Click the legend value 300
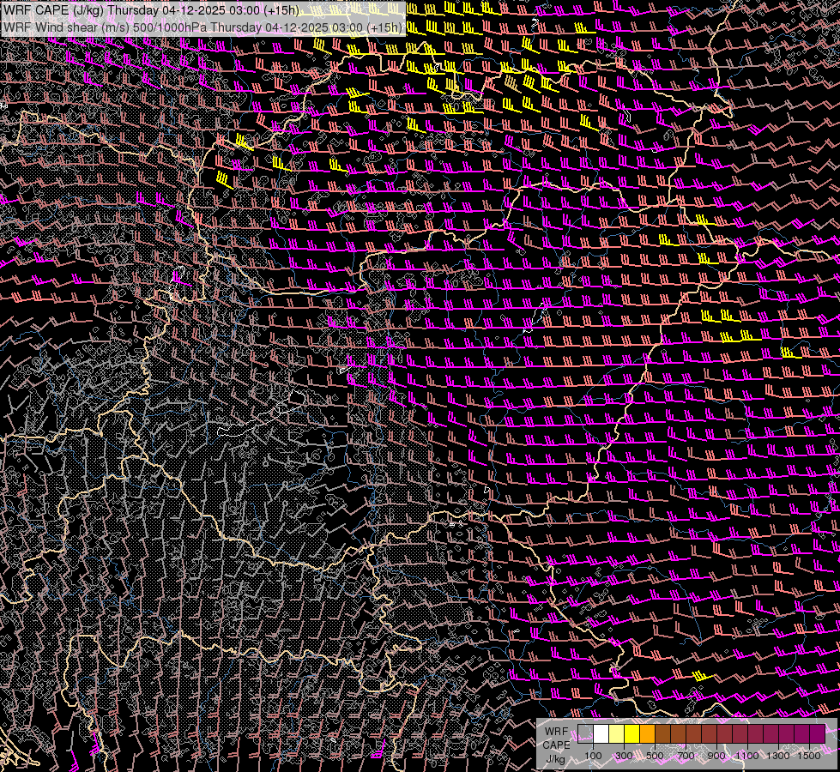Screen dimensions: 840x772 (624, 756)
